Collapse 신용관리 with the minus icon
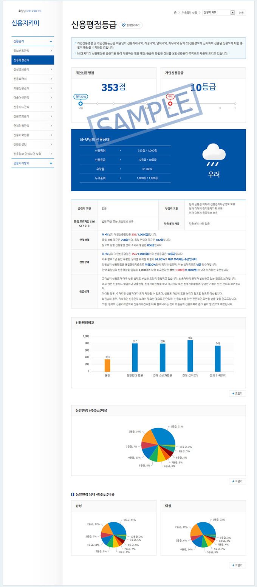 coord(51,41)
